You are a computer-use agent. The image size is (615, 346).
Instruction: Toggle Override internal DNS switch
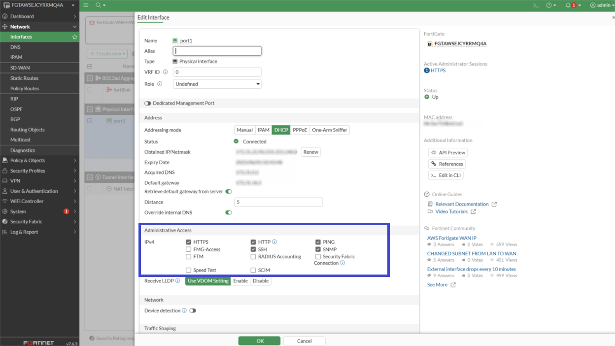tap(229, 213)
